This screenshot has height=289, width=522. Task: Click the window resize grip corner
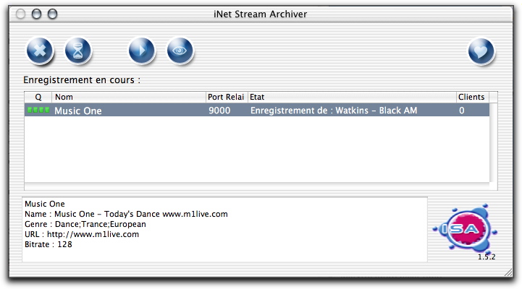click(x=508, y=272)
